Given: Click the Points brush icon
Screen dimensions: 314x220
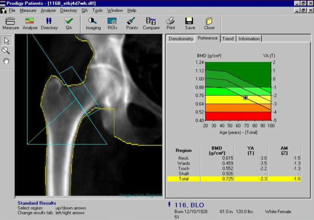Looking at the screenshot, I should tap(132, 23).
